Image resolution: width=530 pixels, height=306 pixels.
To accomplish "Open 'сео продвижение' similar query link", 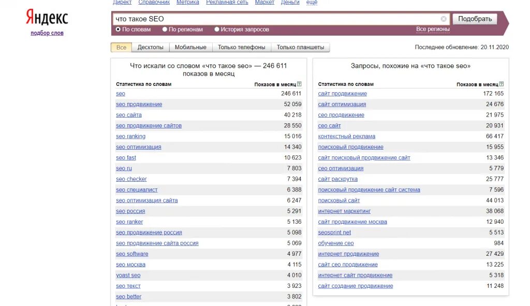I will (x=341, y=115).
